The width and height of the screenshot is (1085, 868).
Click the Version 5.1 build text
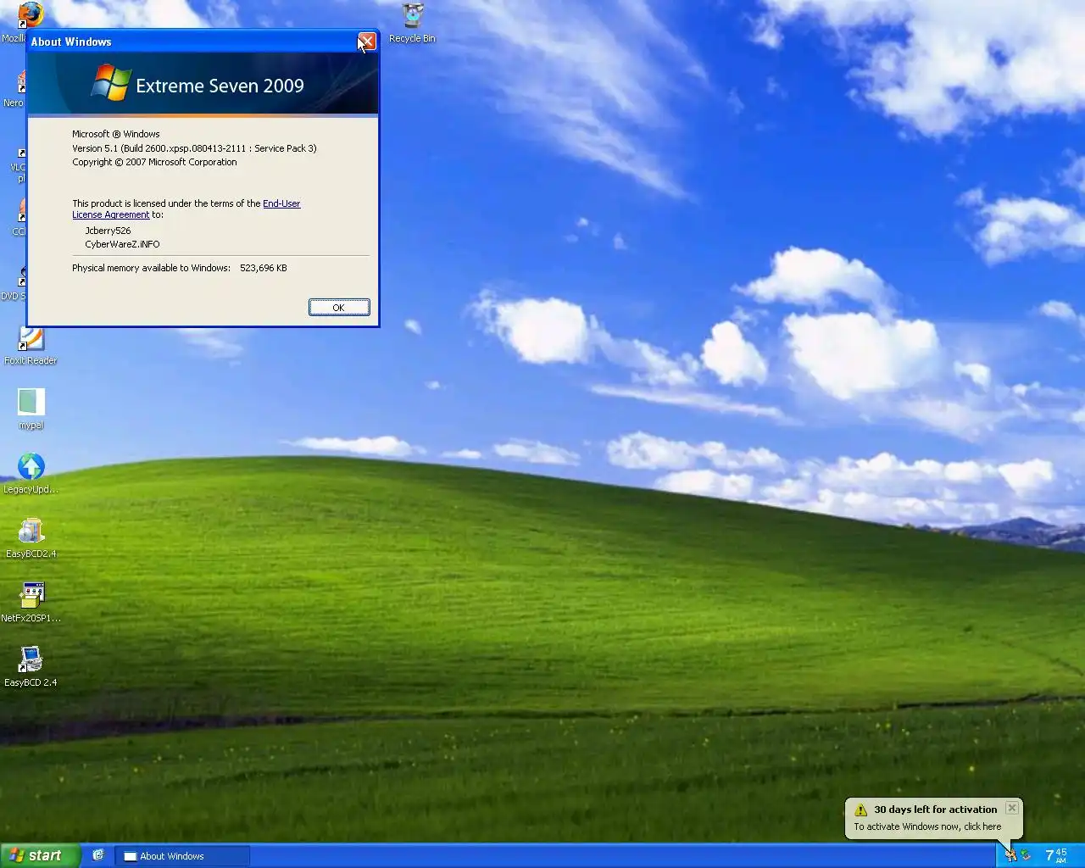pyautogui.click(x=194, y=148)
